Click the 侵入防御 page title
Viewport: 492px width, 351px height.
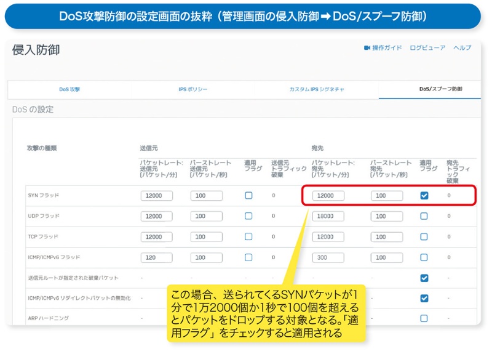[36, 50]
